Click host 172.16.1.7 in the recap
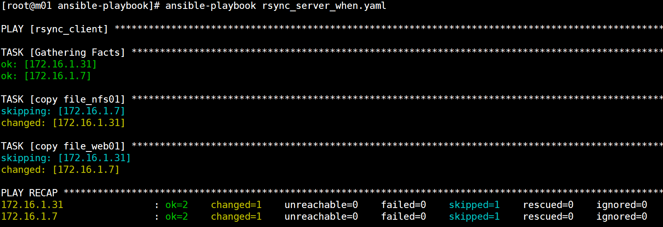This screenshot has width=663, height=227. coord(29,216)
